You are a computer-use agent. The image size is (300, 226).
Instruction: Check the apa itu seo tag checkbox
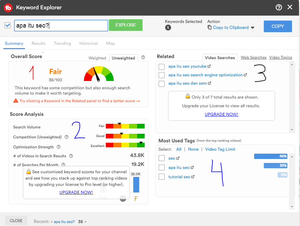coord(162,168)
